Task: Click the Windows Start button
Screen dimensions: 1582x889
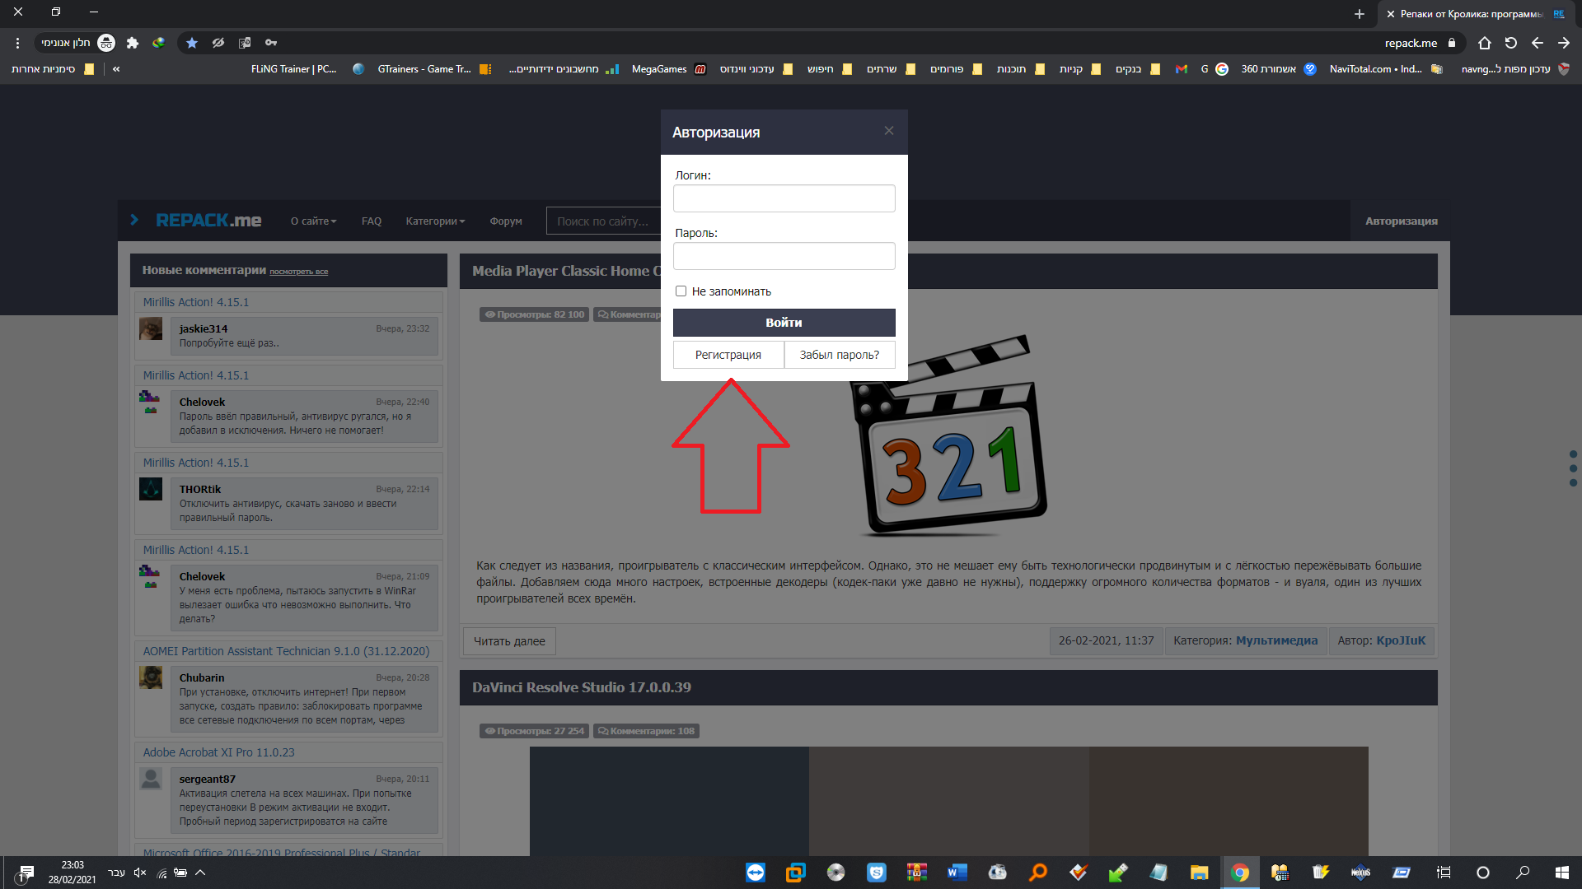Action: point(1562,873)
